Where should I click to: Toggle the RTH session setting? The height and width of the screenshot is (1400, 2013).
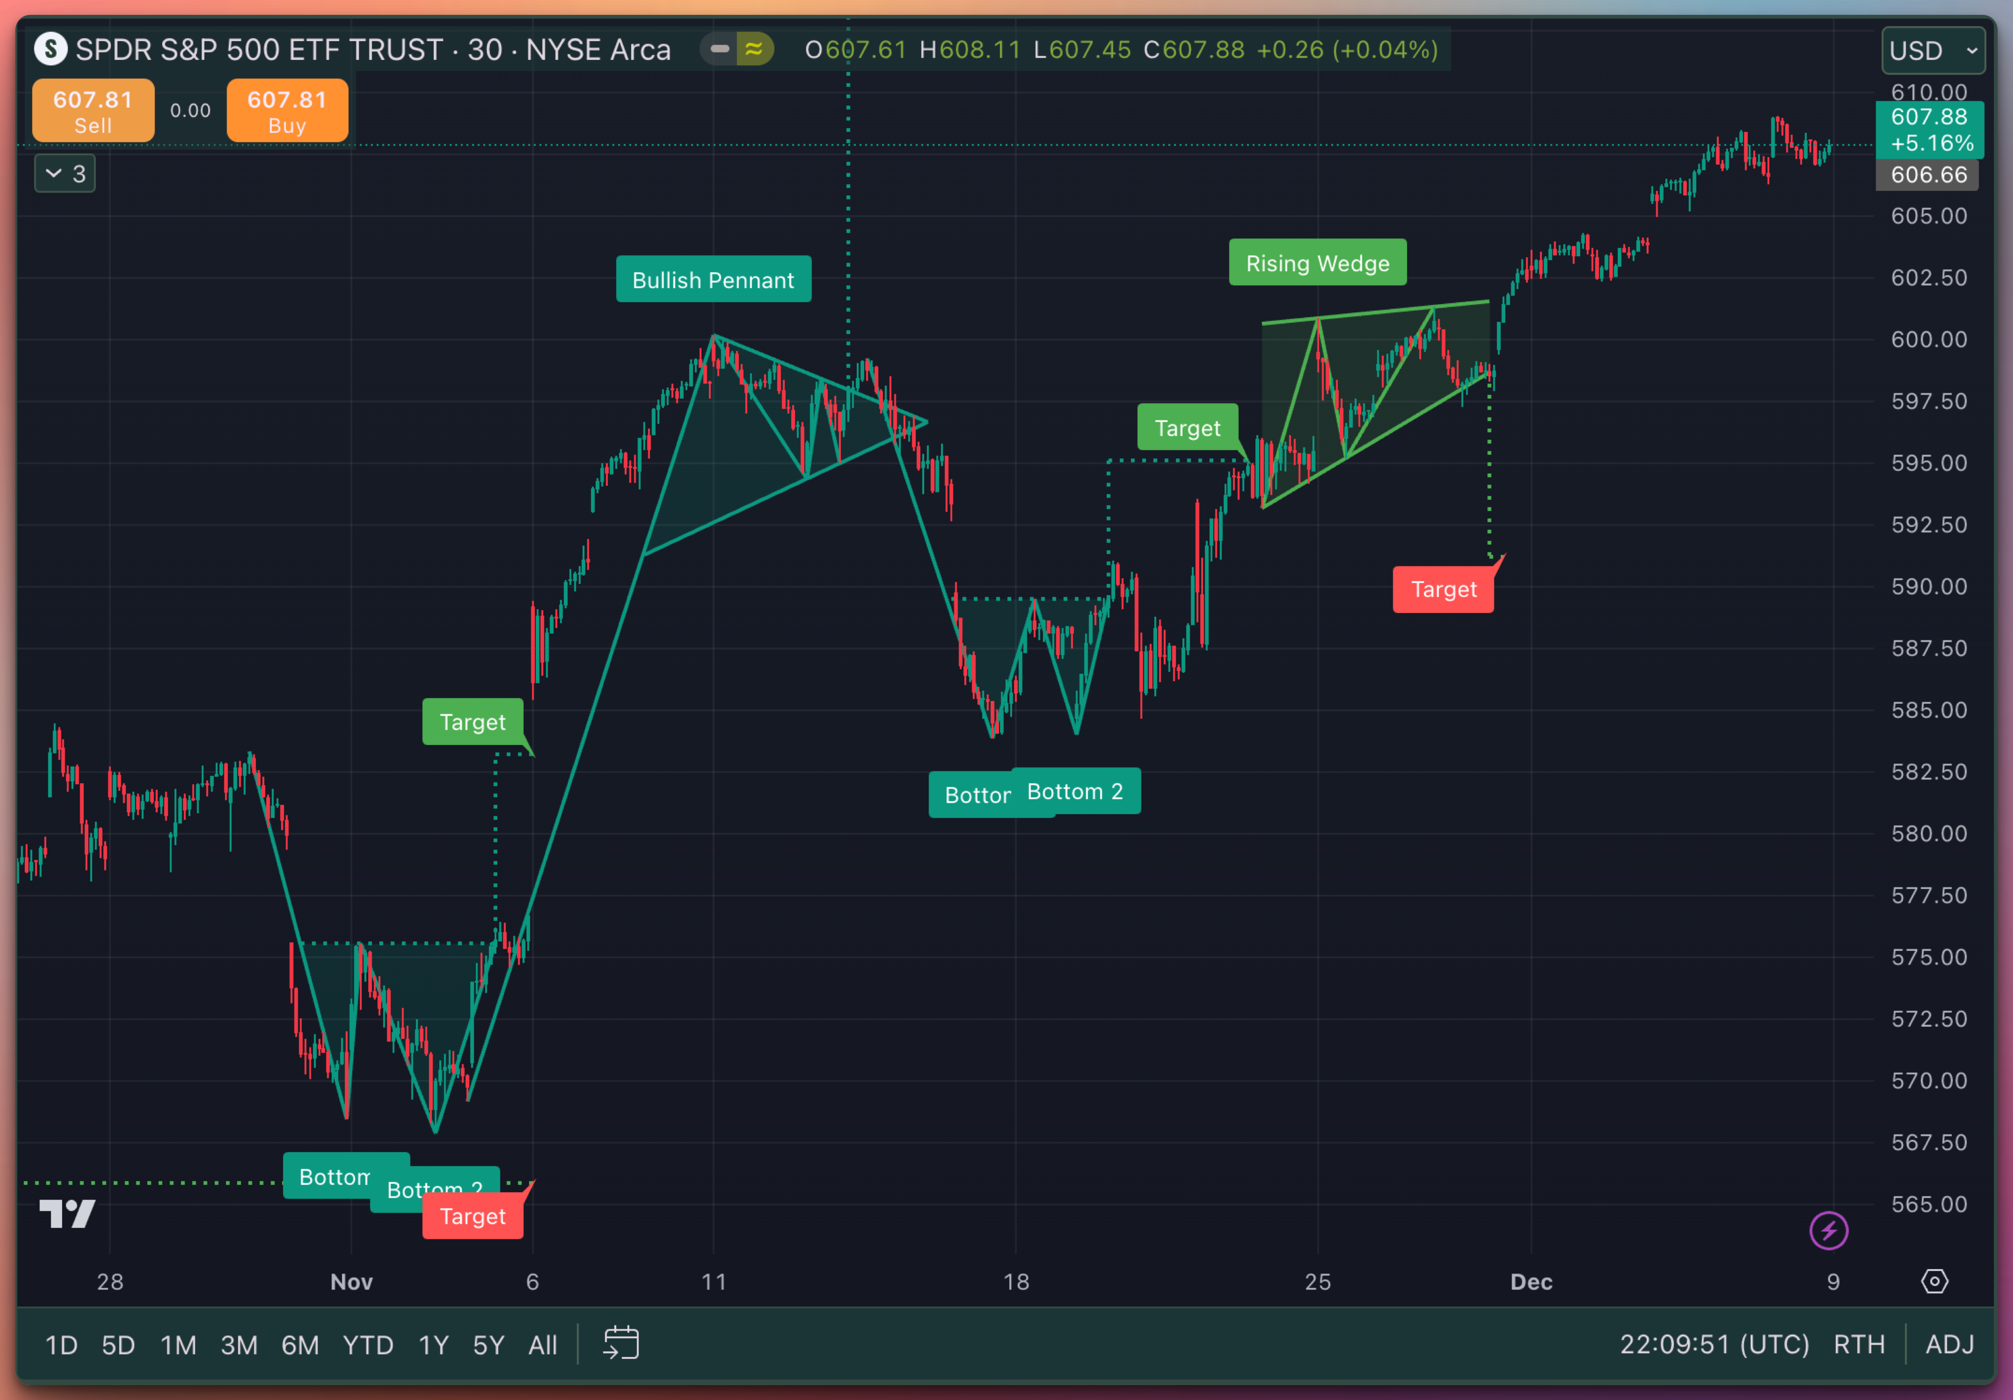1859,1344
